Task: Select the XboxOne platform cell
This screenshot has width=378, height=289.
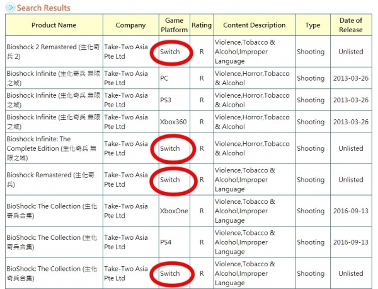Action: point(174,211)
